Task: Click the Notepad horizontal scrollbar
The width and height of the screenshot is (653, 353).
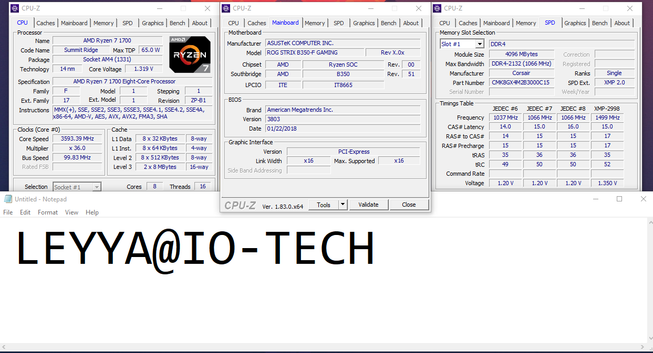Action: tap(323, 348)
